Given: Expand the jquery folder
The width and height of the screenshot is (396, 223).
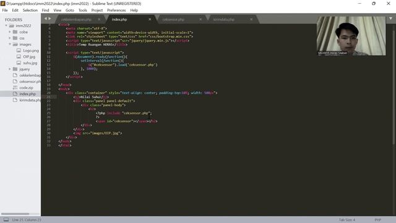Looking at the screenshot, I should [x=10, y=69].
